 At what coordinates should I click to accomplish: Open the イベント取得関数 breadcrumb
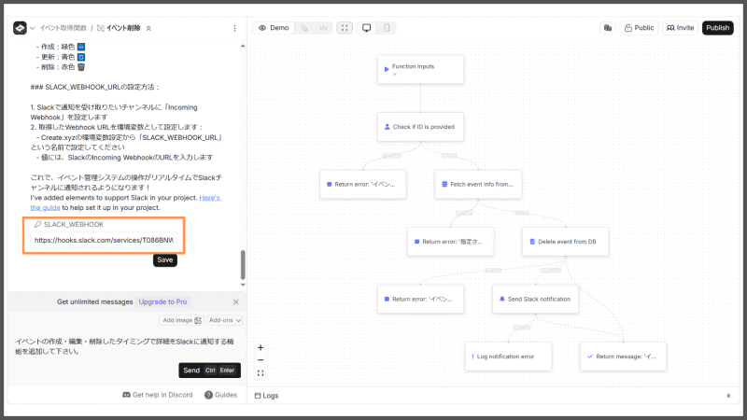click(63, 28)
